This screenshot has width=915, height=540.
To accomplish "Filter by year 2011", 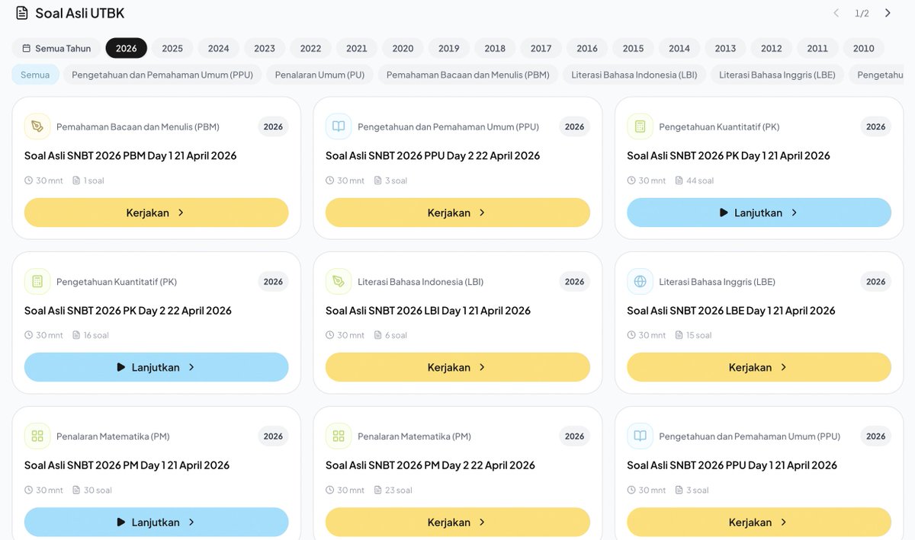I will click(817, 48).
